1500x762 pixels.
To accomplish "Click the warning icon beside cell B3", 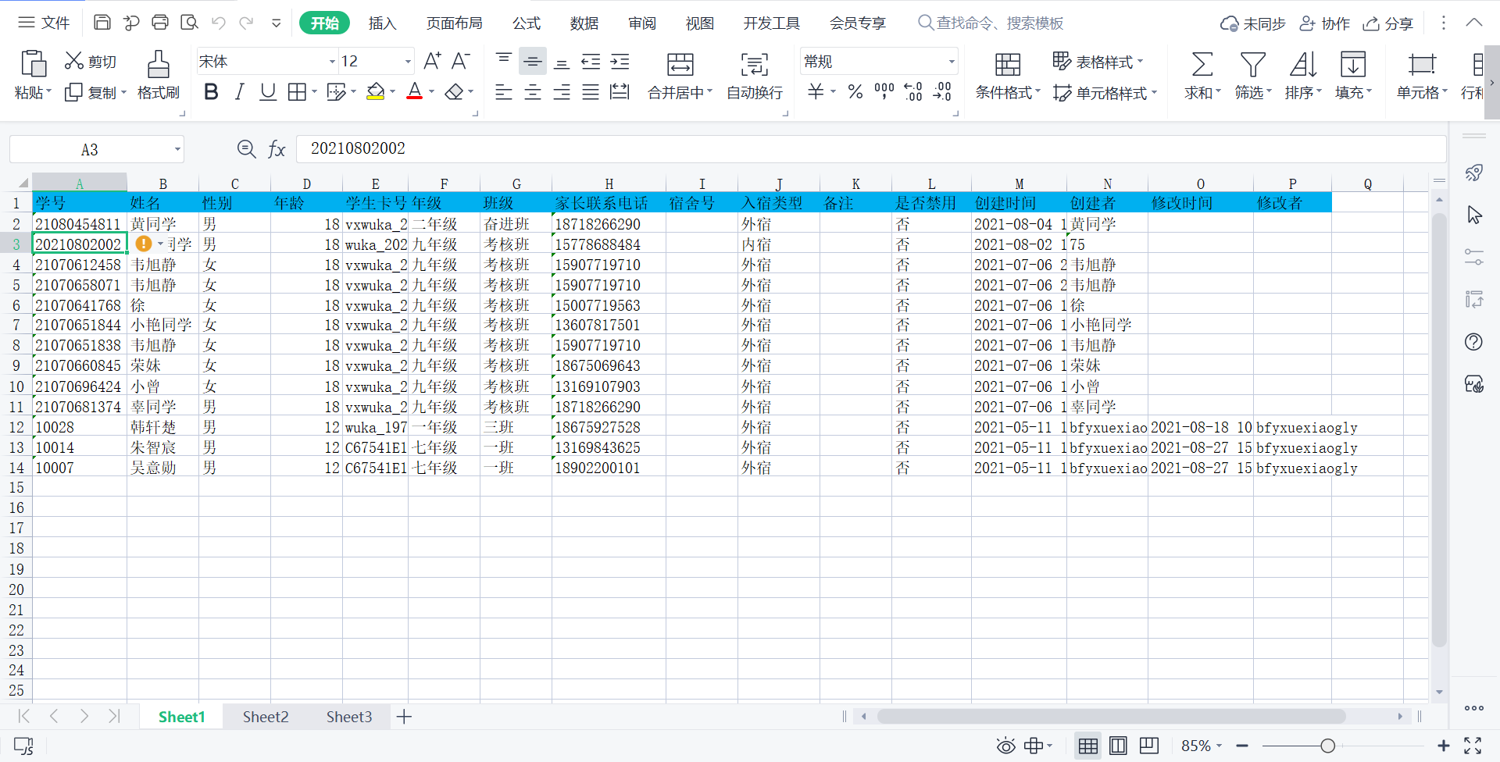I will (x=144, y=244).
